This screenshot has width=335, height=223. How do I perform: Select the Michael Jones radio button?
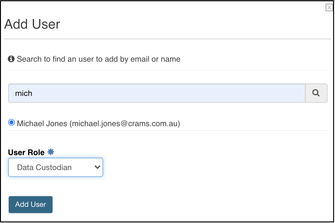click(x=12, y=122)
